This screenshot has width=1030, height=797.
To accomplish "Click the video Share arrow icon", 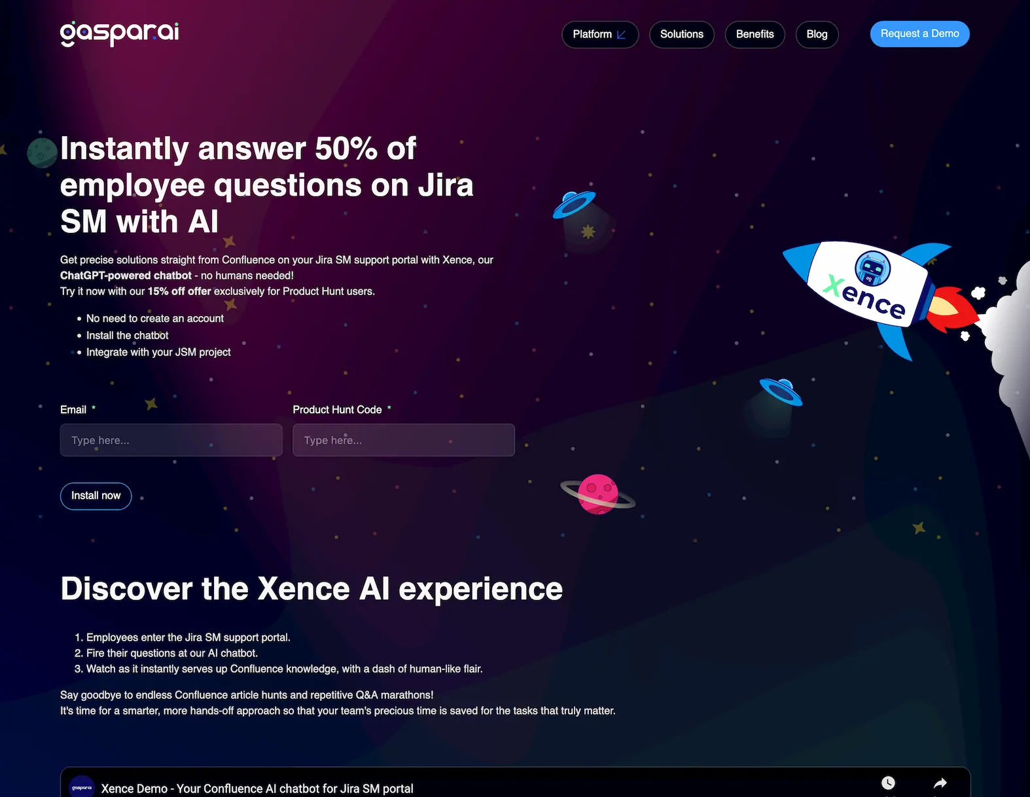I will click(x=940, y=783).
